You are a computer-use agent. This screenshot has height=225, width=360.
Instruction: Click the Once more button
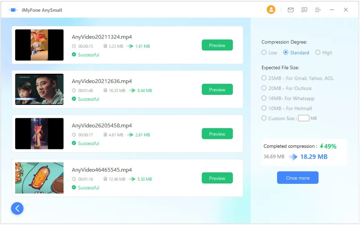(x=297, y=178)
